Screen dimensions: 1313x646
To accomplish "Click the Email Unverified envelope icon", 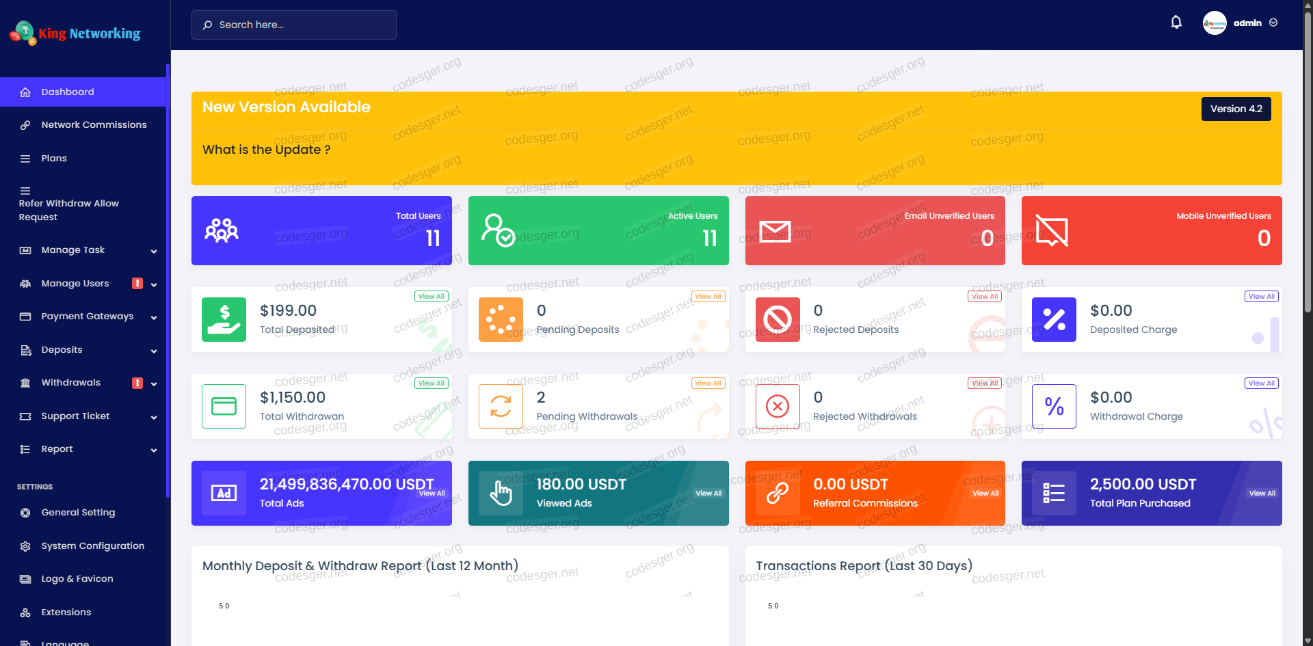I will pyautogui.click(x=775, y=231).
